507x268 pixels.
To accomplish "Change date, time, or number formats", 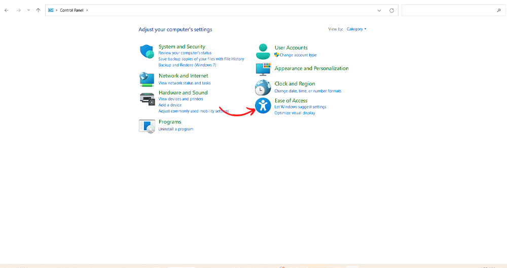I will [x=308, y=91].
